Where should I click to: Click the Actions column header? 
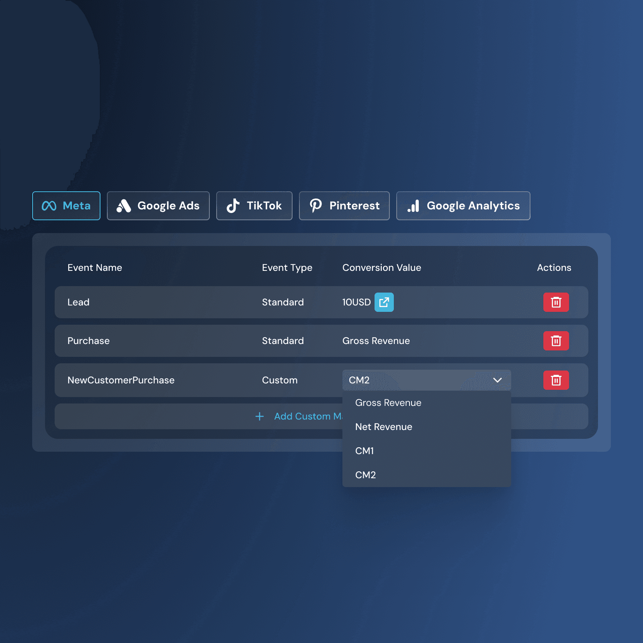click(554, 268)
